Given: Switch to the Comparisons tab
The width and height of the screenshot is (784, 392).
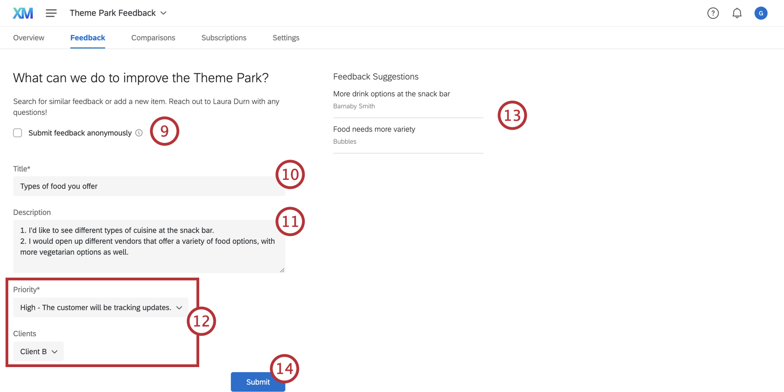Looking at the screenshot, I should pyautogui.click(x=153, y=38).
